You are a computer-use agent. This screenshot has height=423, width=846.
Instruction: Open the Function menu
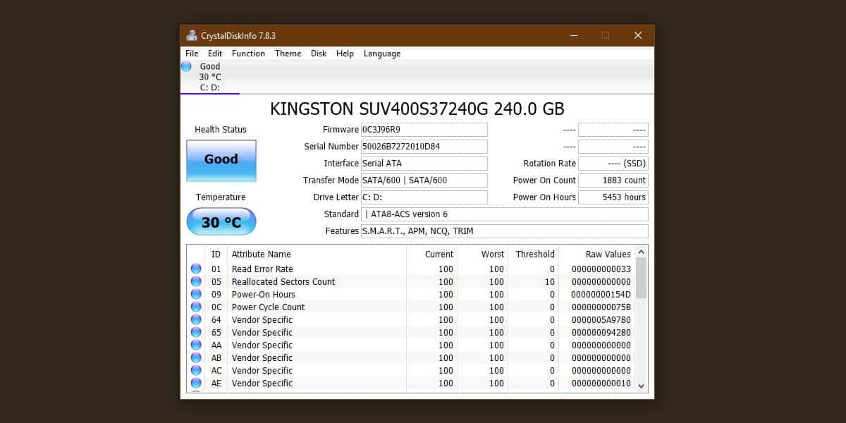pos(248,54)
